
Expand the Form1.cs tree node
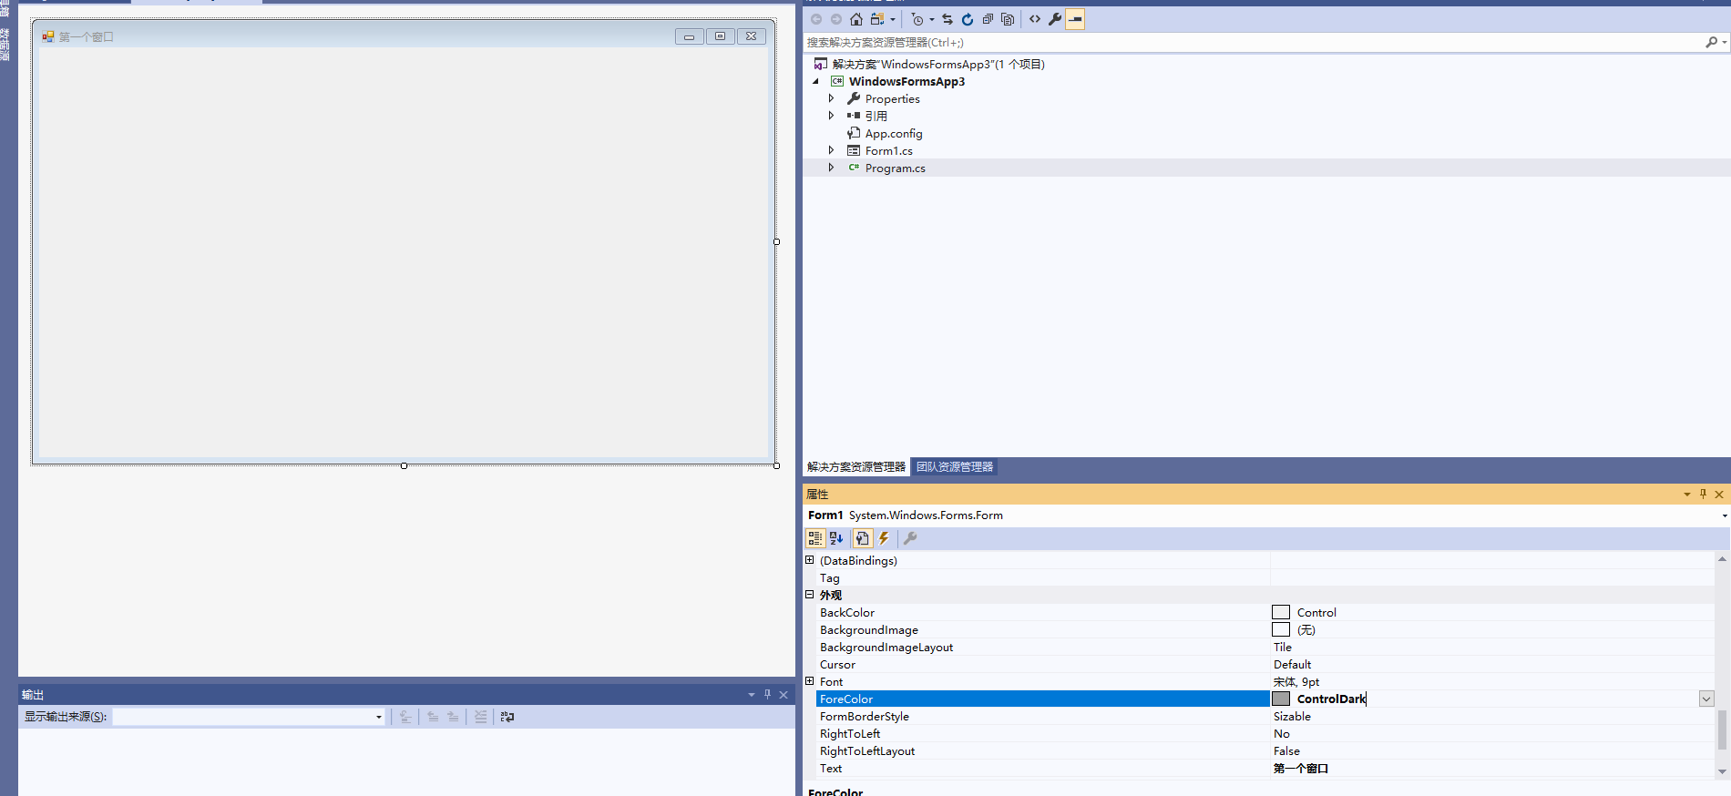(831, 150)
